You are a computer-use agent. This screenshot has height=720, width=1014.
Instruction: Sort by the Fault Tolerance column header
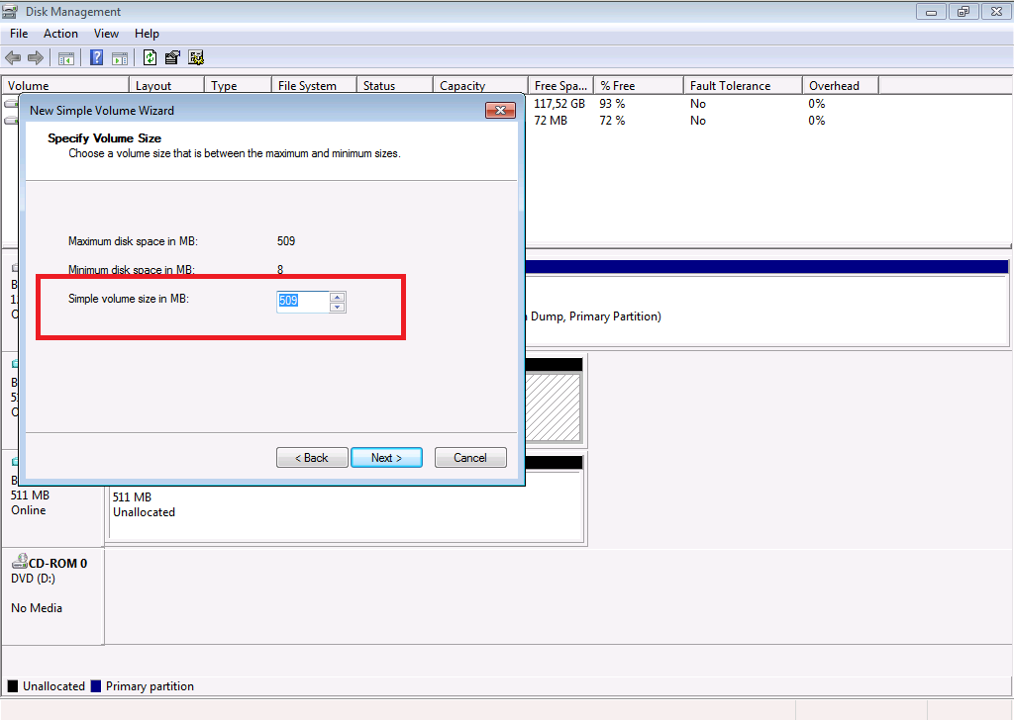pos(742,86)
